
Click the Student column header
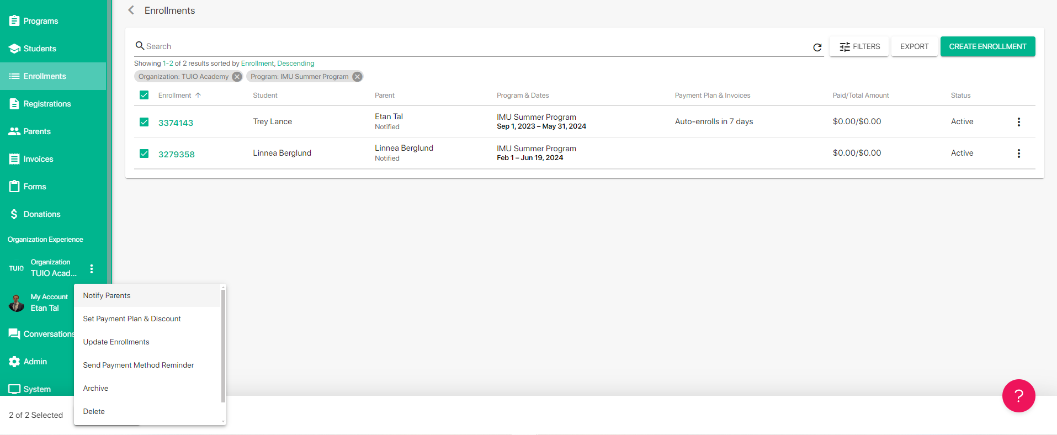265,96
